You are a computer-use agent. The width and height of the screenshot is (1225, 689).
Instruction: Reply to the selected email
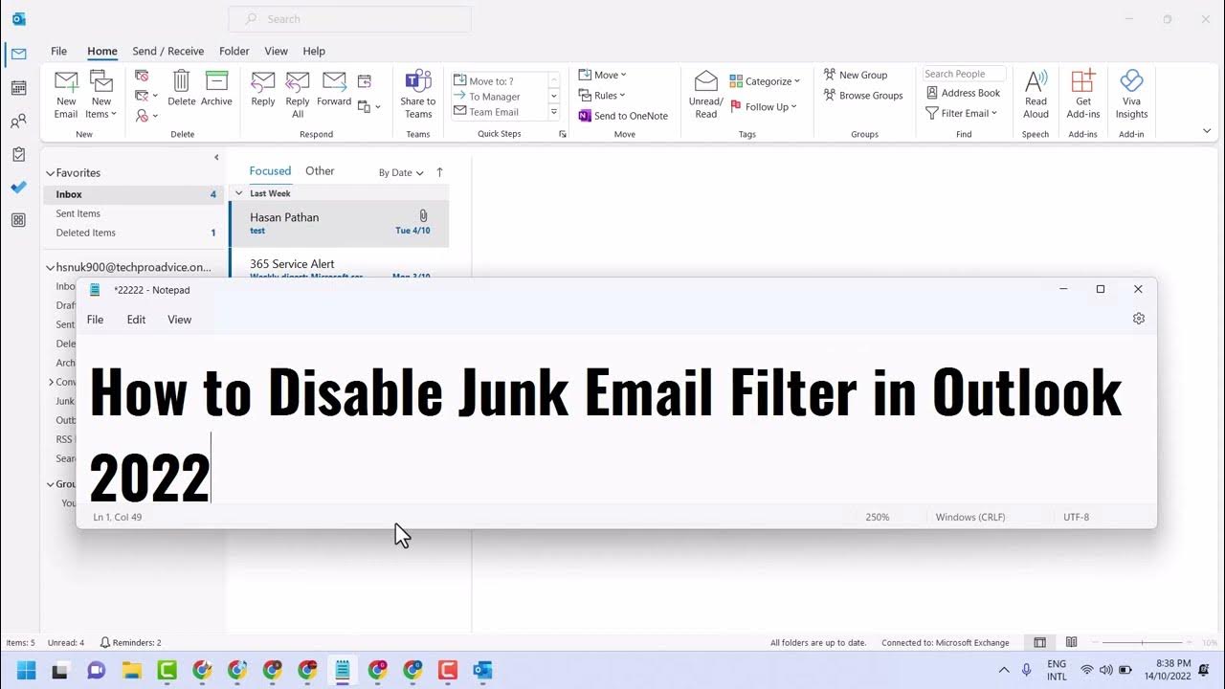263,89
